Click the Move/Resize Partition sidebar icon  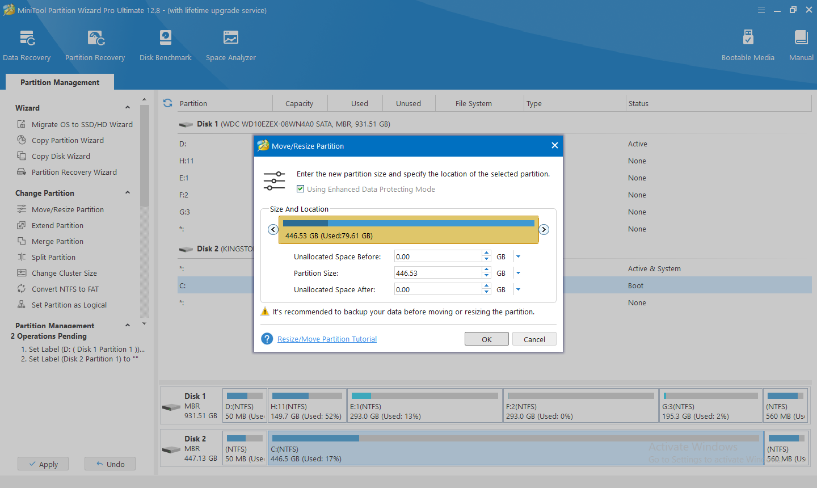click(22, 209)
